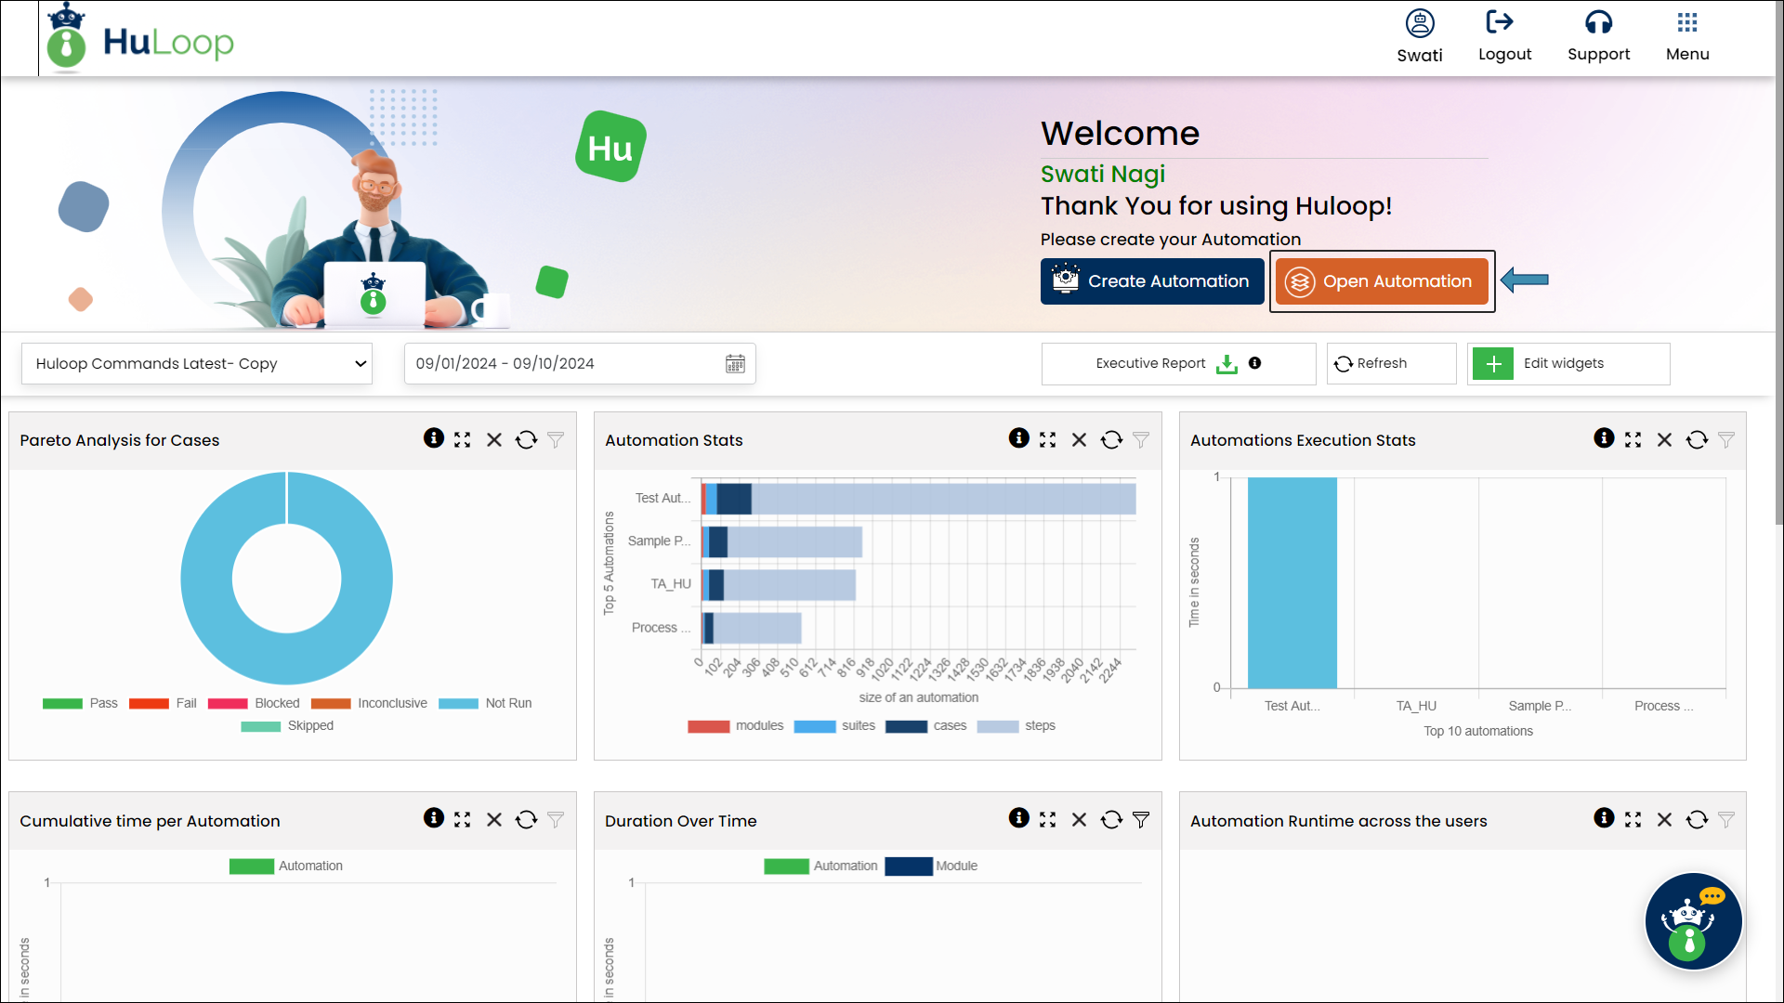
Task: Close Automation Runtime across the users widget
Action: [x=1664, y=820]
